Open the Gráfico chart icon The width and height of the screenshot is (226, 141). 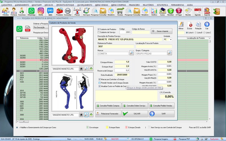click(154, 11)
